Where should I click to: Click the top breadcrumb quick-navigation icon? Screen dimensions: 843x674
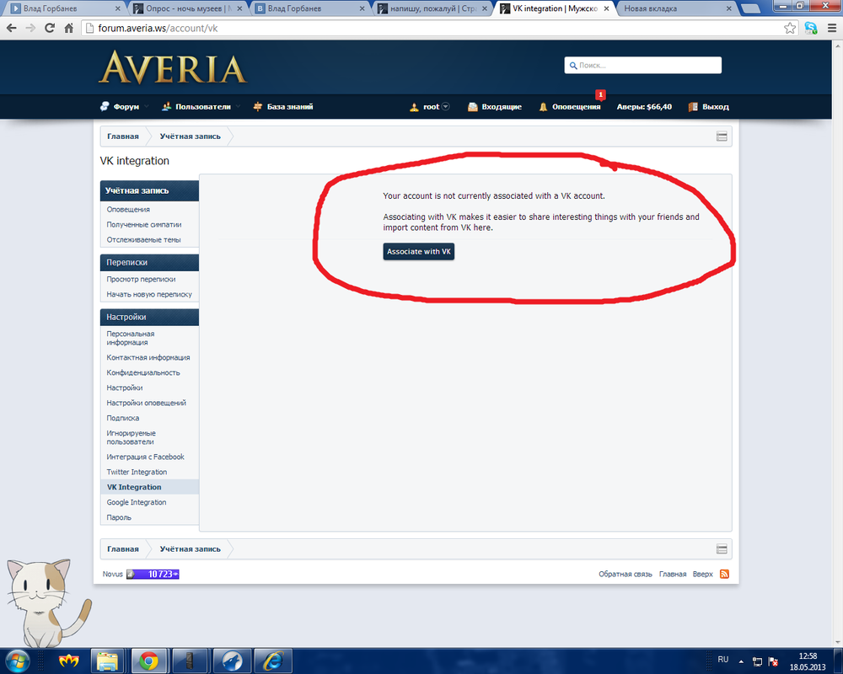(x=722, y=136)
